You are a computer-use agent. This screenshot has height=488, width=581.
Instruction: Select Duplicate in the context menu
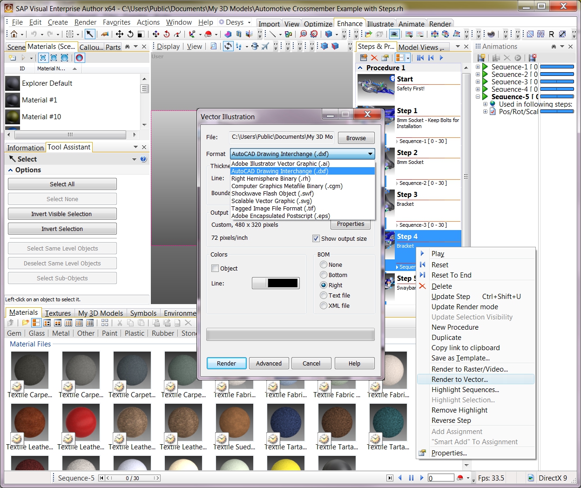pos(446,337)
